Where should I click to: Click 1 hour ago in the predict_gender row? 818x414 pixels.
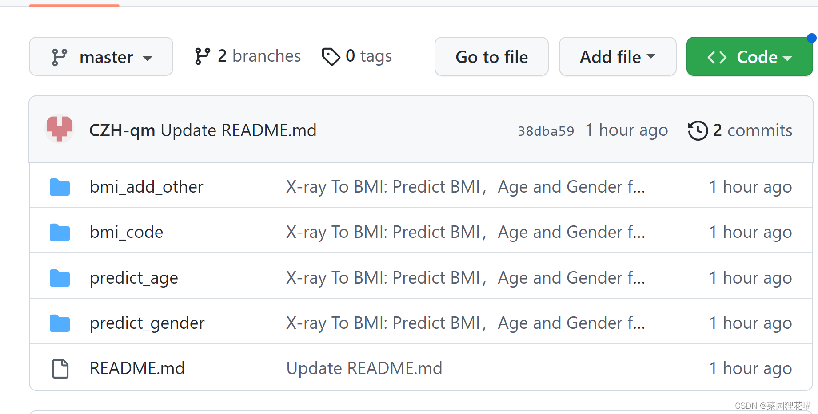pyautogui.click(x=750, y=323)
